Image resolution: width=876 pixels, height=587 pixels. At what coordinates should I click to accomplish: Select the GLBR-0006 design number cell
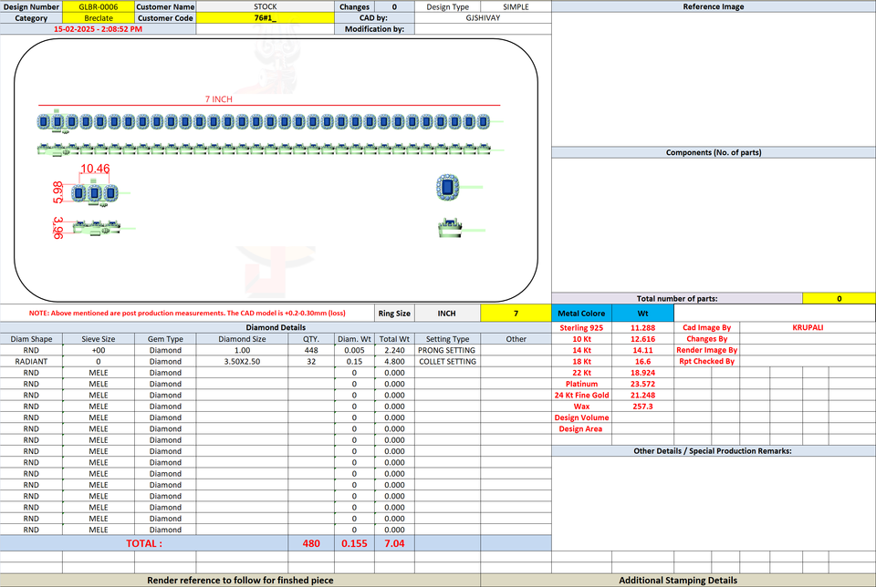[x=99, y=6]
